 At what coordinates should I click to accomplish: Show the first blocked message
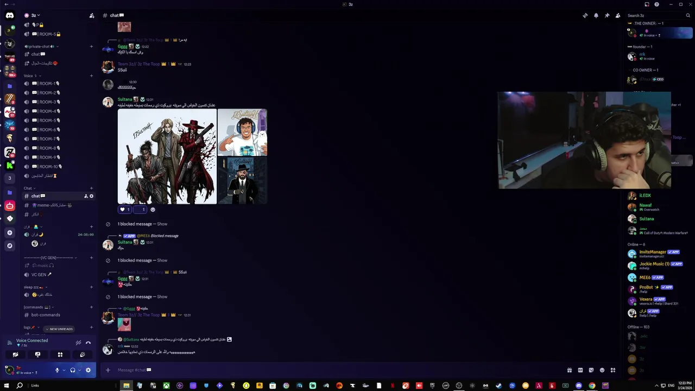click(162, 224)
